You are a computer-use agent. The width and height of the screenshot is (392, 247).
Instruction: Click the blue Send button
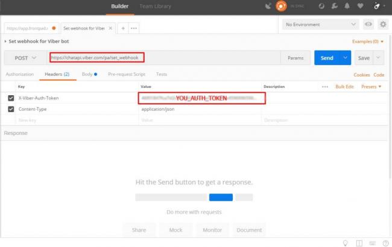(x=327, y=58)
